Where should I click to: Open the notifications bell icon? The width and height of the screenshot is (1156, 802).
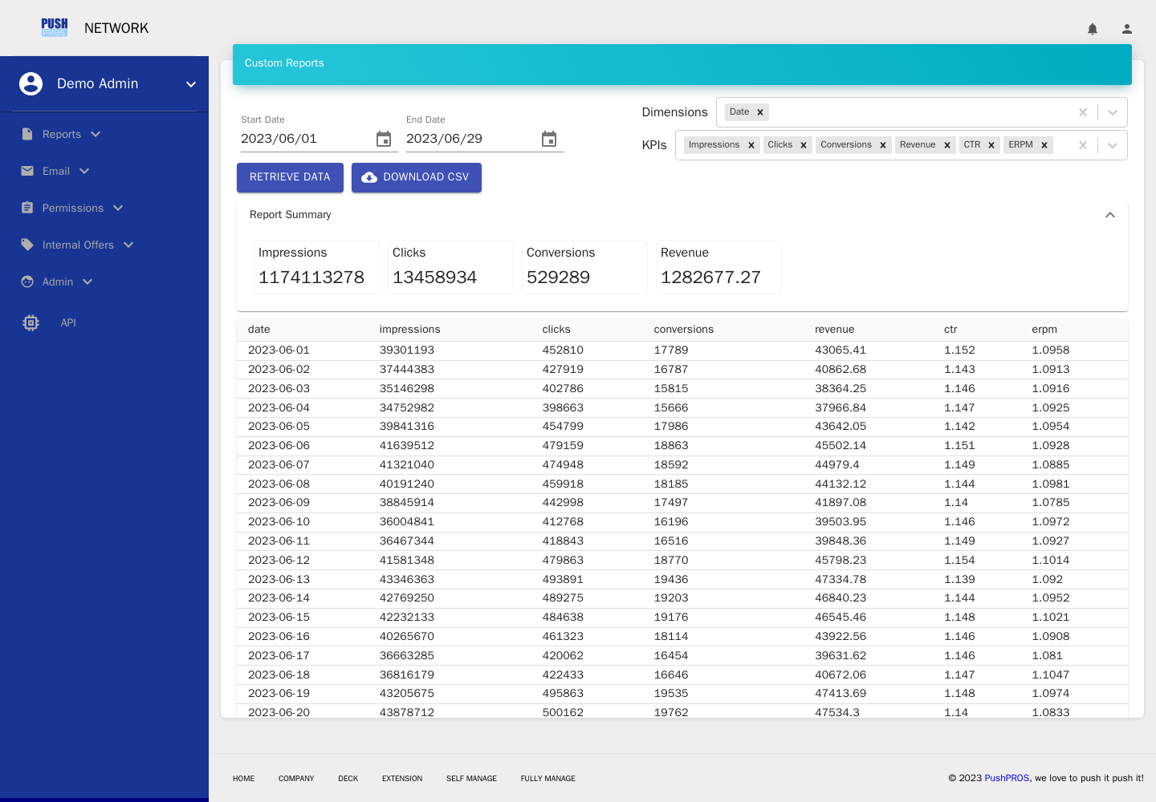coord(1093,29)
